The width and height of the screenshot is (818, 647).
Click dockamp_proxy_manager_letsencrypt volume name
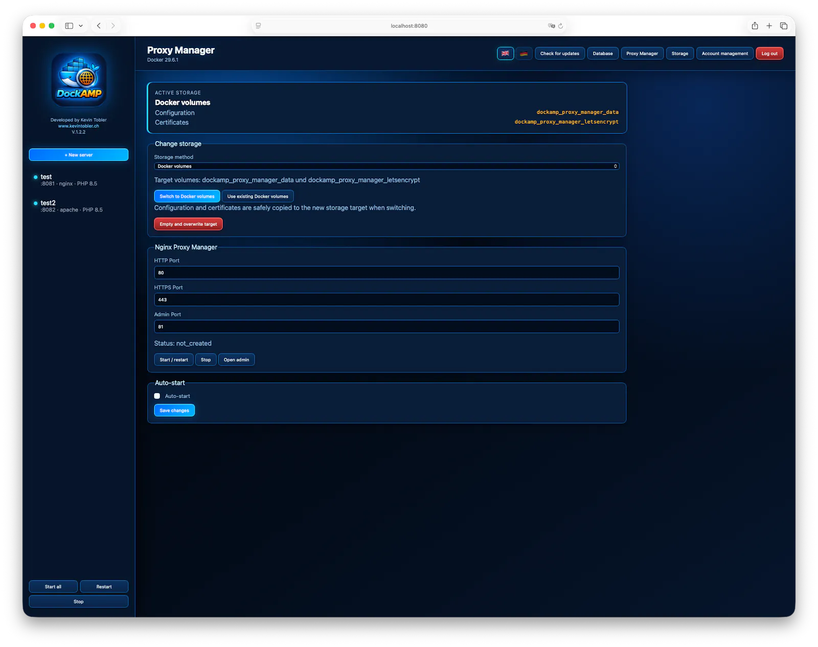pyautogui.click(x=566, y=122)
